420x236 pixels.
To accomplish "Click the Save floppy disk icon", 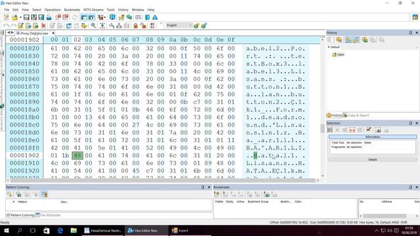I will point(26,18).
